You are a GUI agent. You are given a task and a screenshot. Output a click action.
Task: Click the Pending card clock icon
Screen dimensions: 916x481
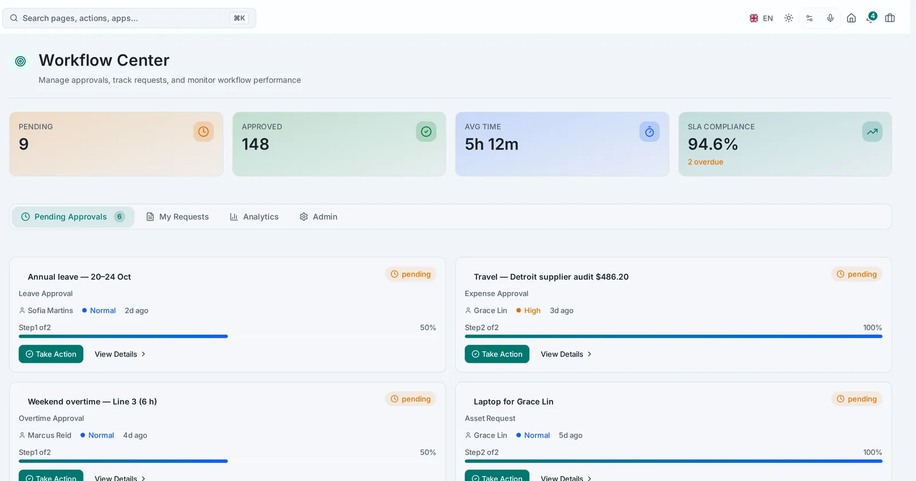coord(203,132)
